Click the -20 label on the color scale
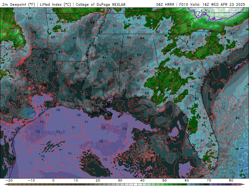 point(9,180)
